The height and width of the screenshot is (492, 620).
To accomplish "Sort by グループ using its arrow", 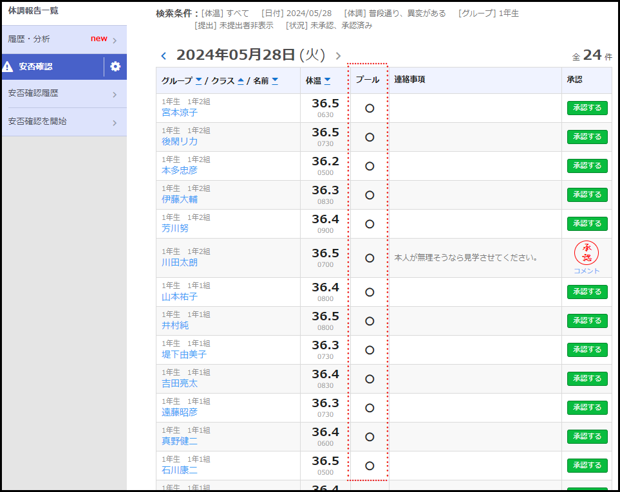I will (x=198, y=80).
